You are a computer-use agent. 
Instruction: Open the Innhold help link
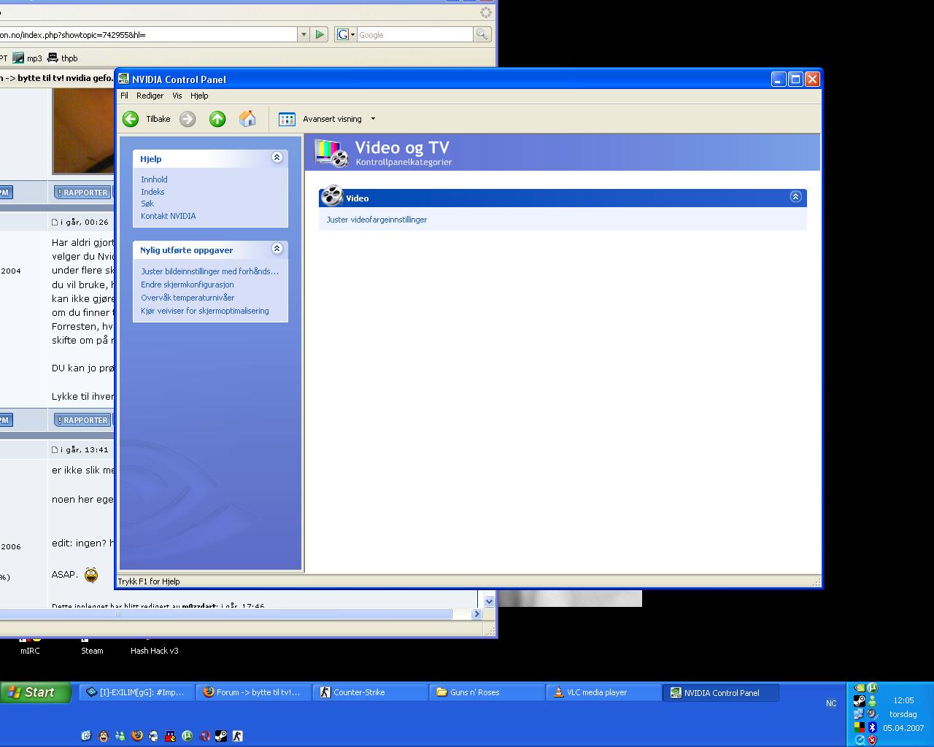pyautogui.click(x=154, y=179)
